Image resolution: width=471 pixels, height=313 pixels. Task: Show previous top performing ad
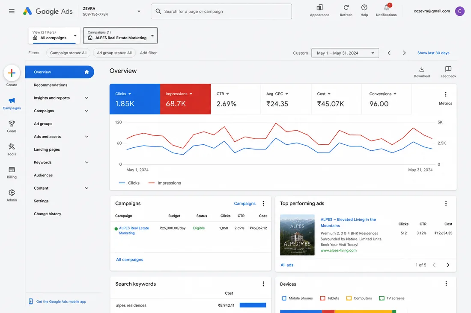[434, 265]
